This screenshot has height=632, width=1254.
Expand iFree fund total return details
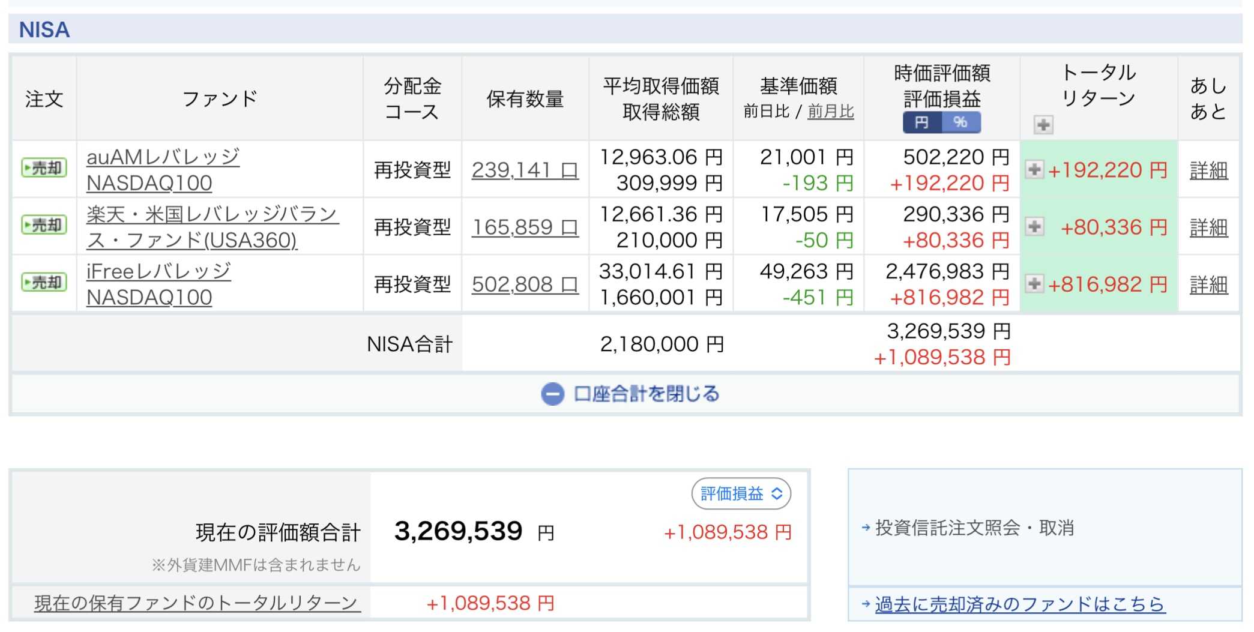tap(1034, 284)
